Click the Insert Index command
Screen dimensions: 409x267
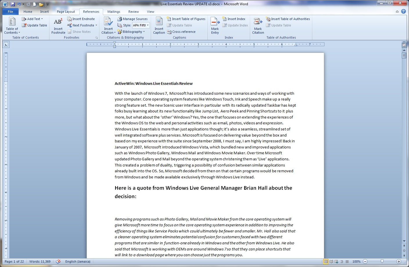tap(234, 19)
